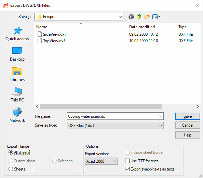Go to Desktop location

click(x=17, y=54)
